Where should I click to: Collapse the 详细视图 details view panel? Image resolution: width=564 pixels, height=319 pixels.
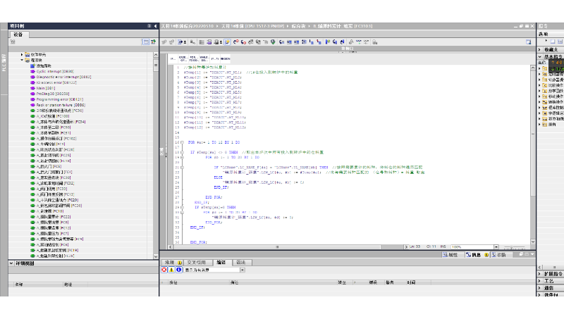11,263
